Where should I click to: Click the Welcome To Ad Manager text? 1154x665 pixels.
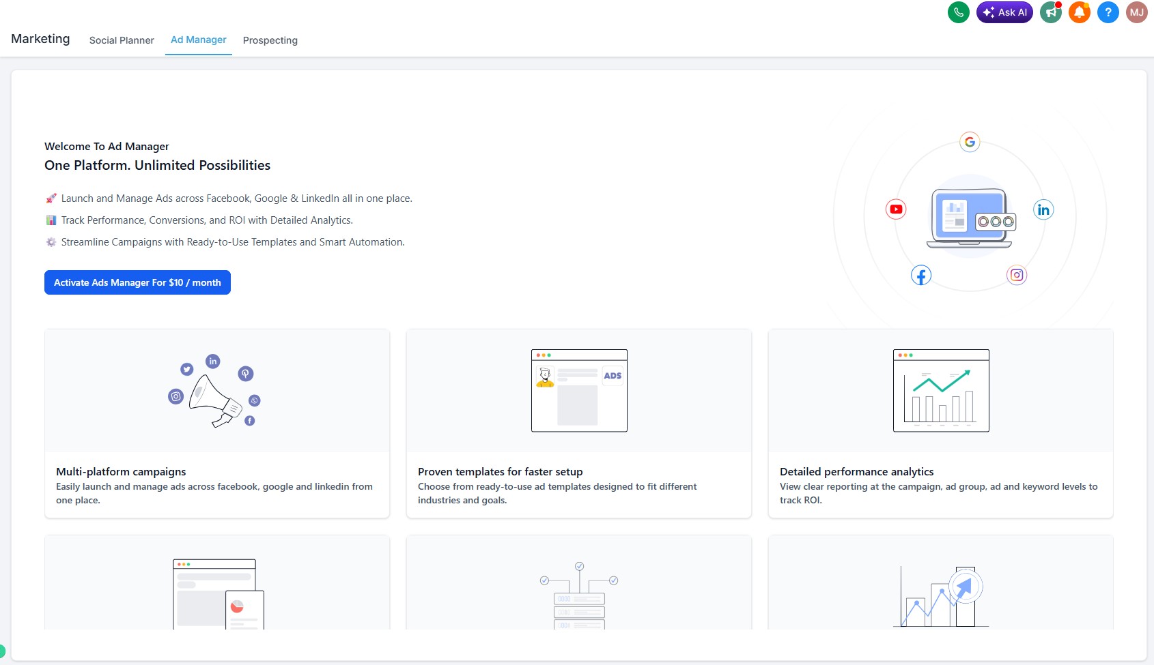(x=107, y=147)
